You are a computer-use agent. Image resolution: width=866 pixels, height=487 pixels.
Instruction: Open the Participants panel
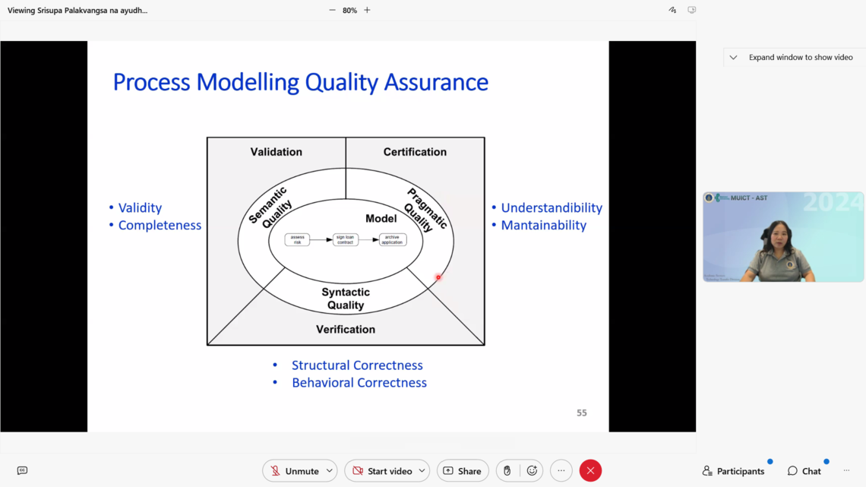[x=733, y=471]
